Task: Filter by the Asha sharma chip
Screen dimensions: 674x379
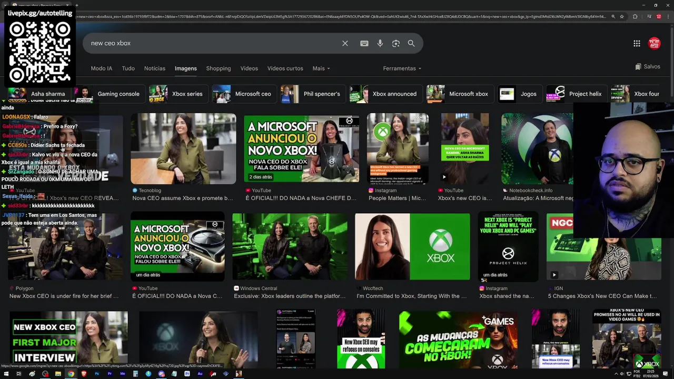Action: (x=39, y=94)
